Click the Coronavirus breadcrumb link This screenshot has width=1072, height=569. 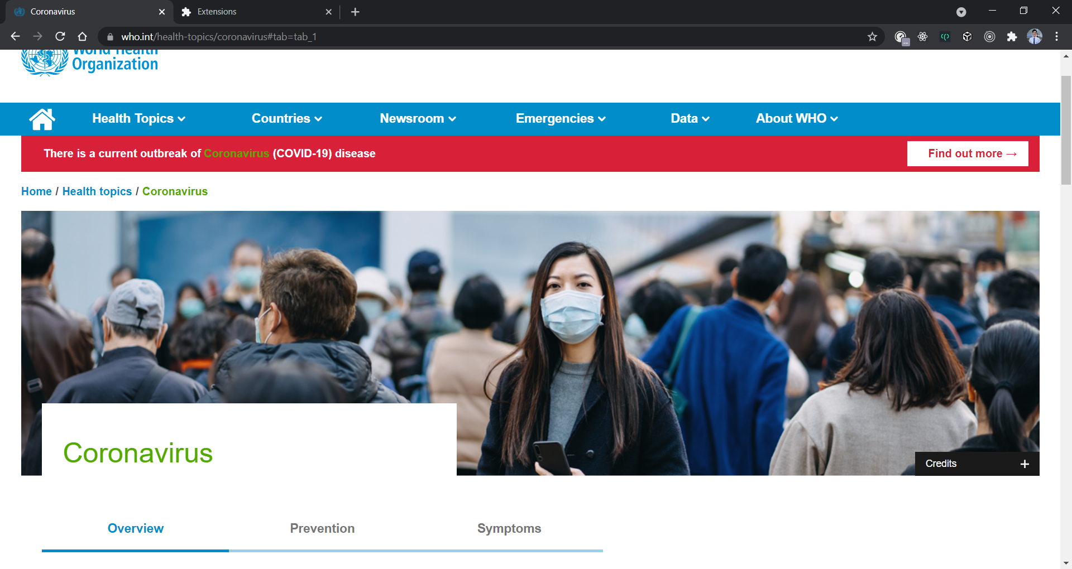coord(175,191)
